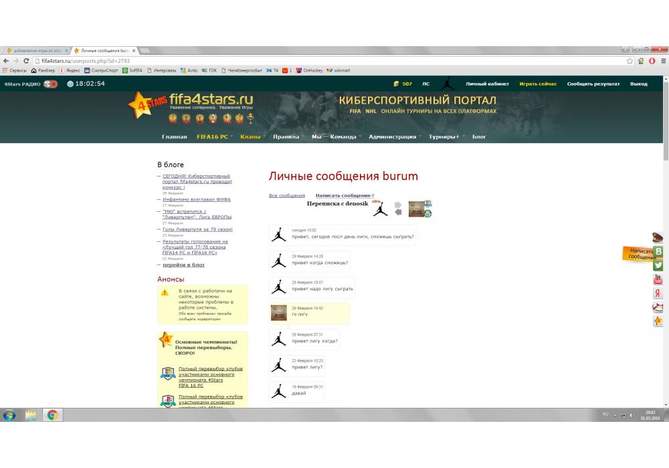
Task: Click the NHL link under portal title
Action: [371, 111]
